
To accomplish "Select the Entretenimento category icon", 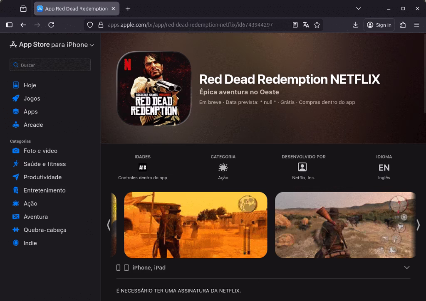I will pos(15,190).
